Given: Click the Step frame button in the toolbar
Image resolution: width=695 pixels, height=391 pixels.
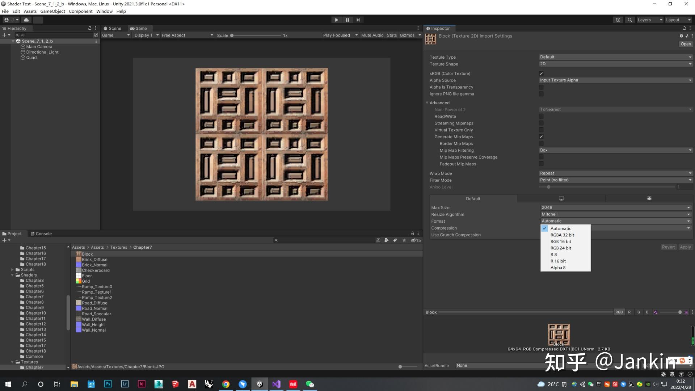Looking at the screenshot, I should (358, 20).
